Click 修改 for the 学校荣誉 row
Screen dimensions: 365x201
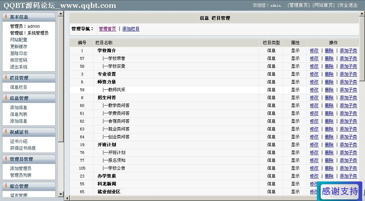pyautogui.click(x=314, y=58)
